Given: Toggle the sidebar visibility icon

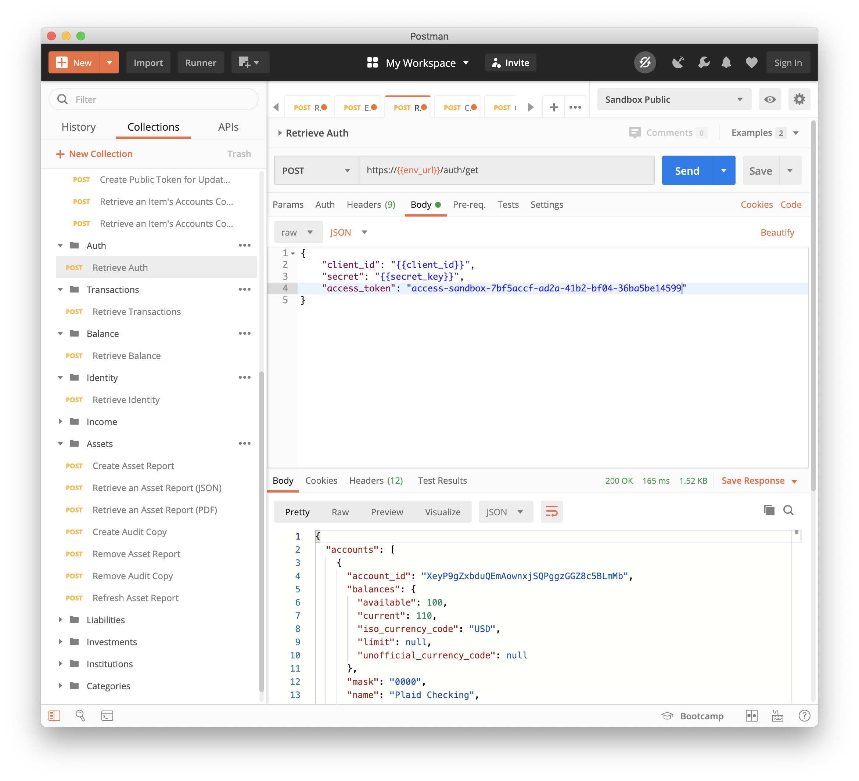Looking at the screenshot, I should click(54, 715).
